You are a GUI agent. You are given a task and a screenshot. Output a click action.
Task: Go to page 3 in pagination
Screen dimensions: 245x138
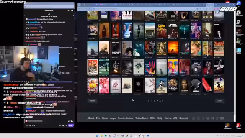[154, 100]
